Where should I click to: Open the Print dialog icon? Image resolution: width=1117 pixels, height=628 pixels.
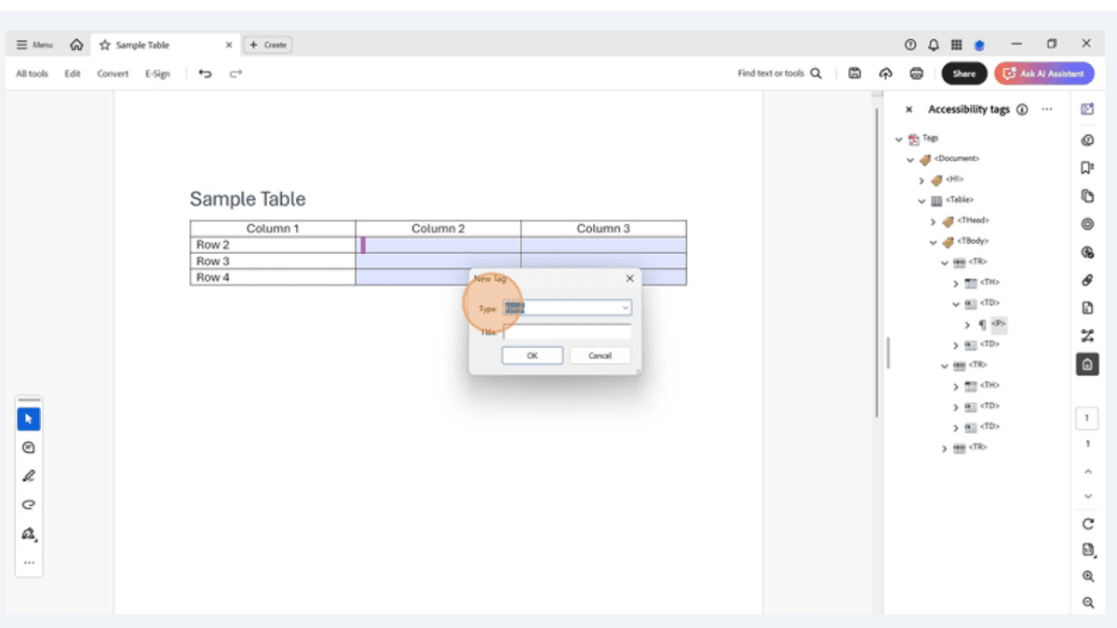tap(917, 73)
